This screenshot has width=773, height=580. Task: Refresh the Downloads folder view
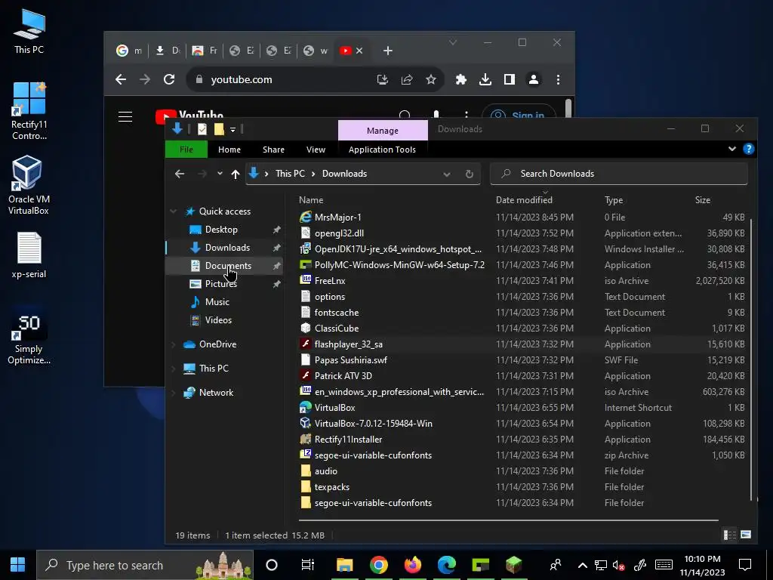coord(470,174)
